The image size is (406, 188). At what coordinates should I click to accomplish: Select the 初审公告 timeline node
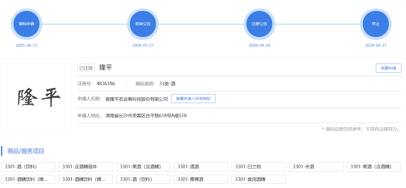143,24
